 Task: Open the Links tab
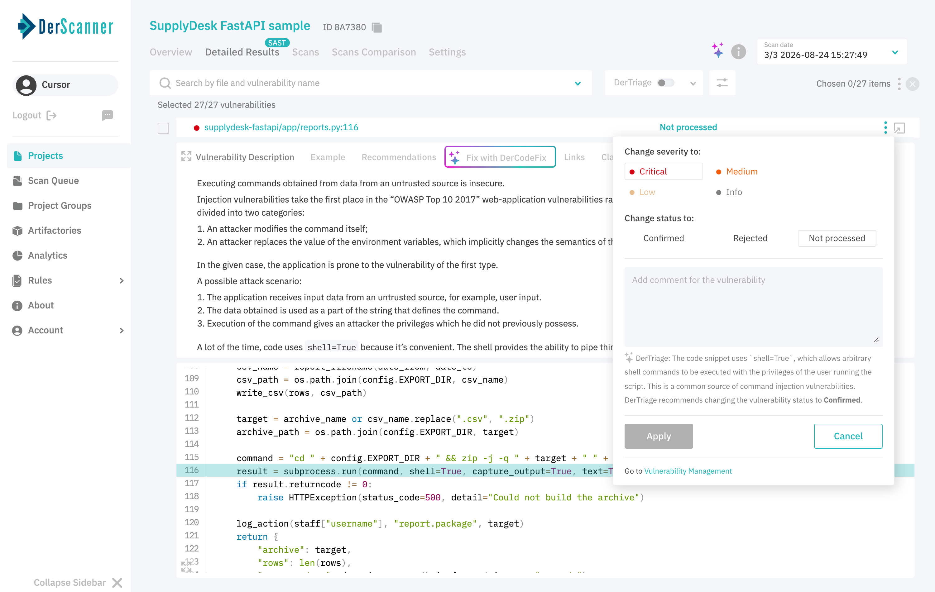click(x=574, y=157)
